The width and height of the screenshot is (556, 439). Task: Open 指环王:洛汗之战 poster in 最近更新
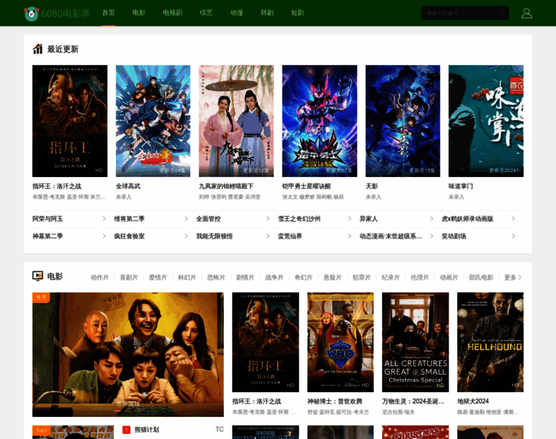69,121
